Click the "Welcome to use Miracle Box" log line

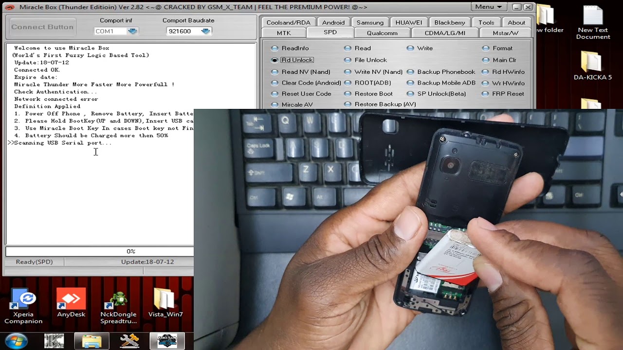tap(61, 48)
